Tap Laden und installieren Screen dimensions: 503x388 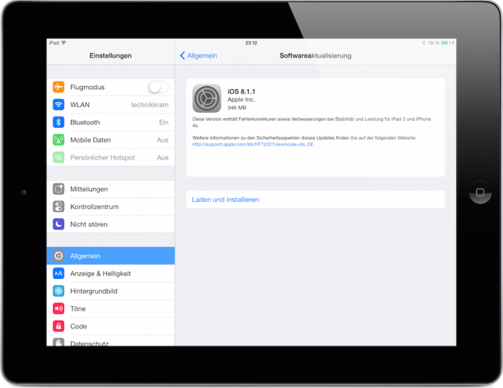coord(226,200)
